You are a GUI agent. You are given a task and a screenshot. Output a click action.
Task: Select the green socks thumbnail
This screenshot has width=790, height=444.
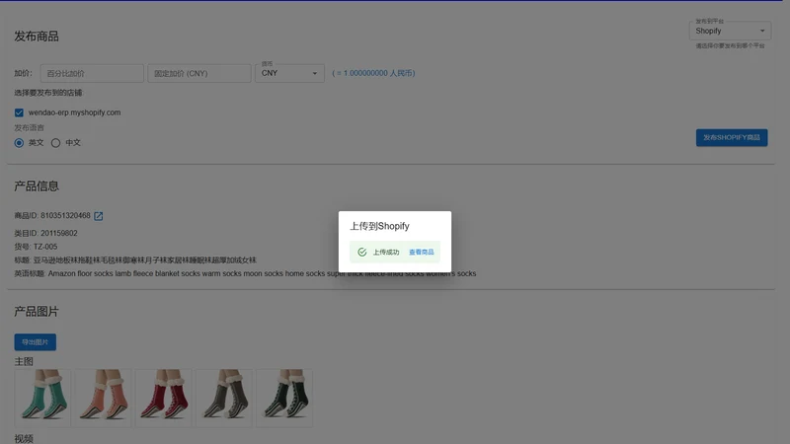point(42,399)
